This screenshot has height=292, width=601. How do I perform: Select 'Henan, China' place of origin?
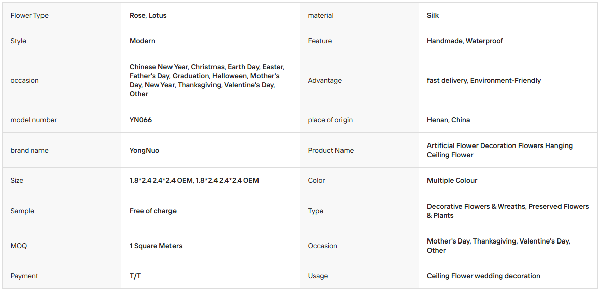click(448, 120)
